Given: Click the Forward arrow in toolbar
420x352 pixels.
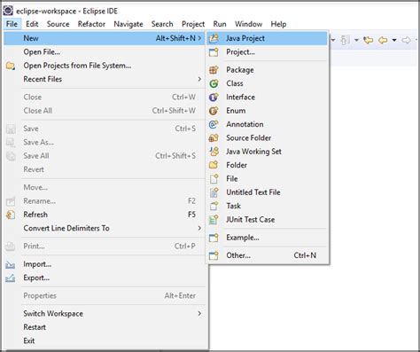Looking at the screenshot, I should coord(407,40).
